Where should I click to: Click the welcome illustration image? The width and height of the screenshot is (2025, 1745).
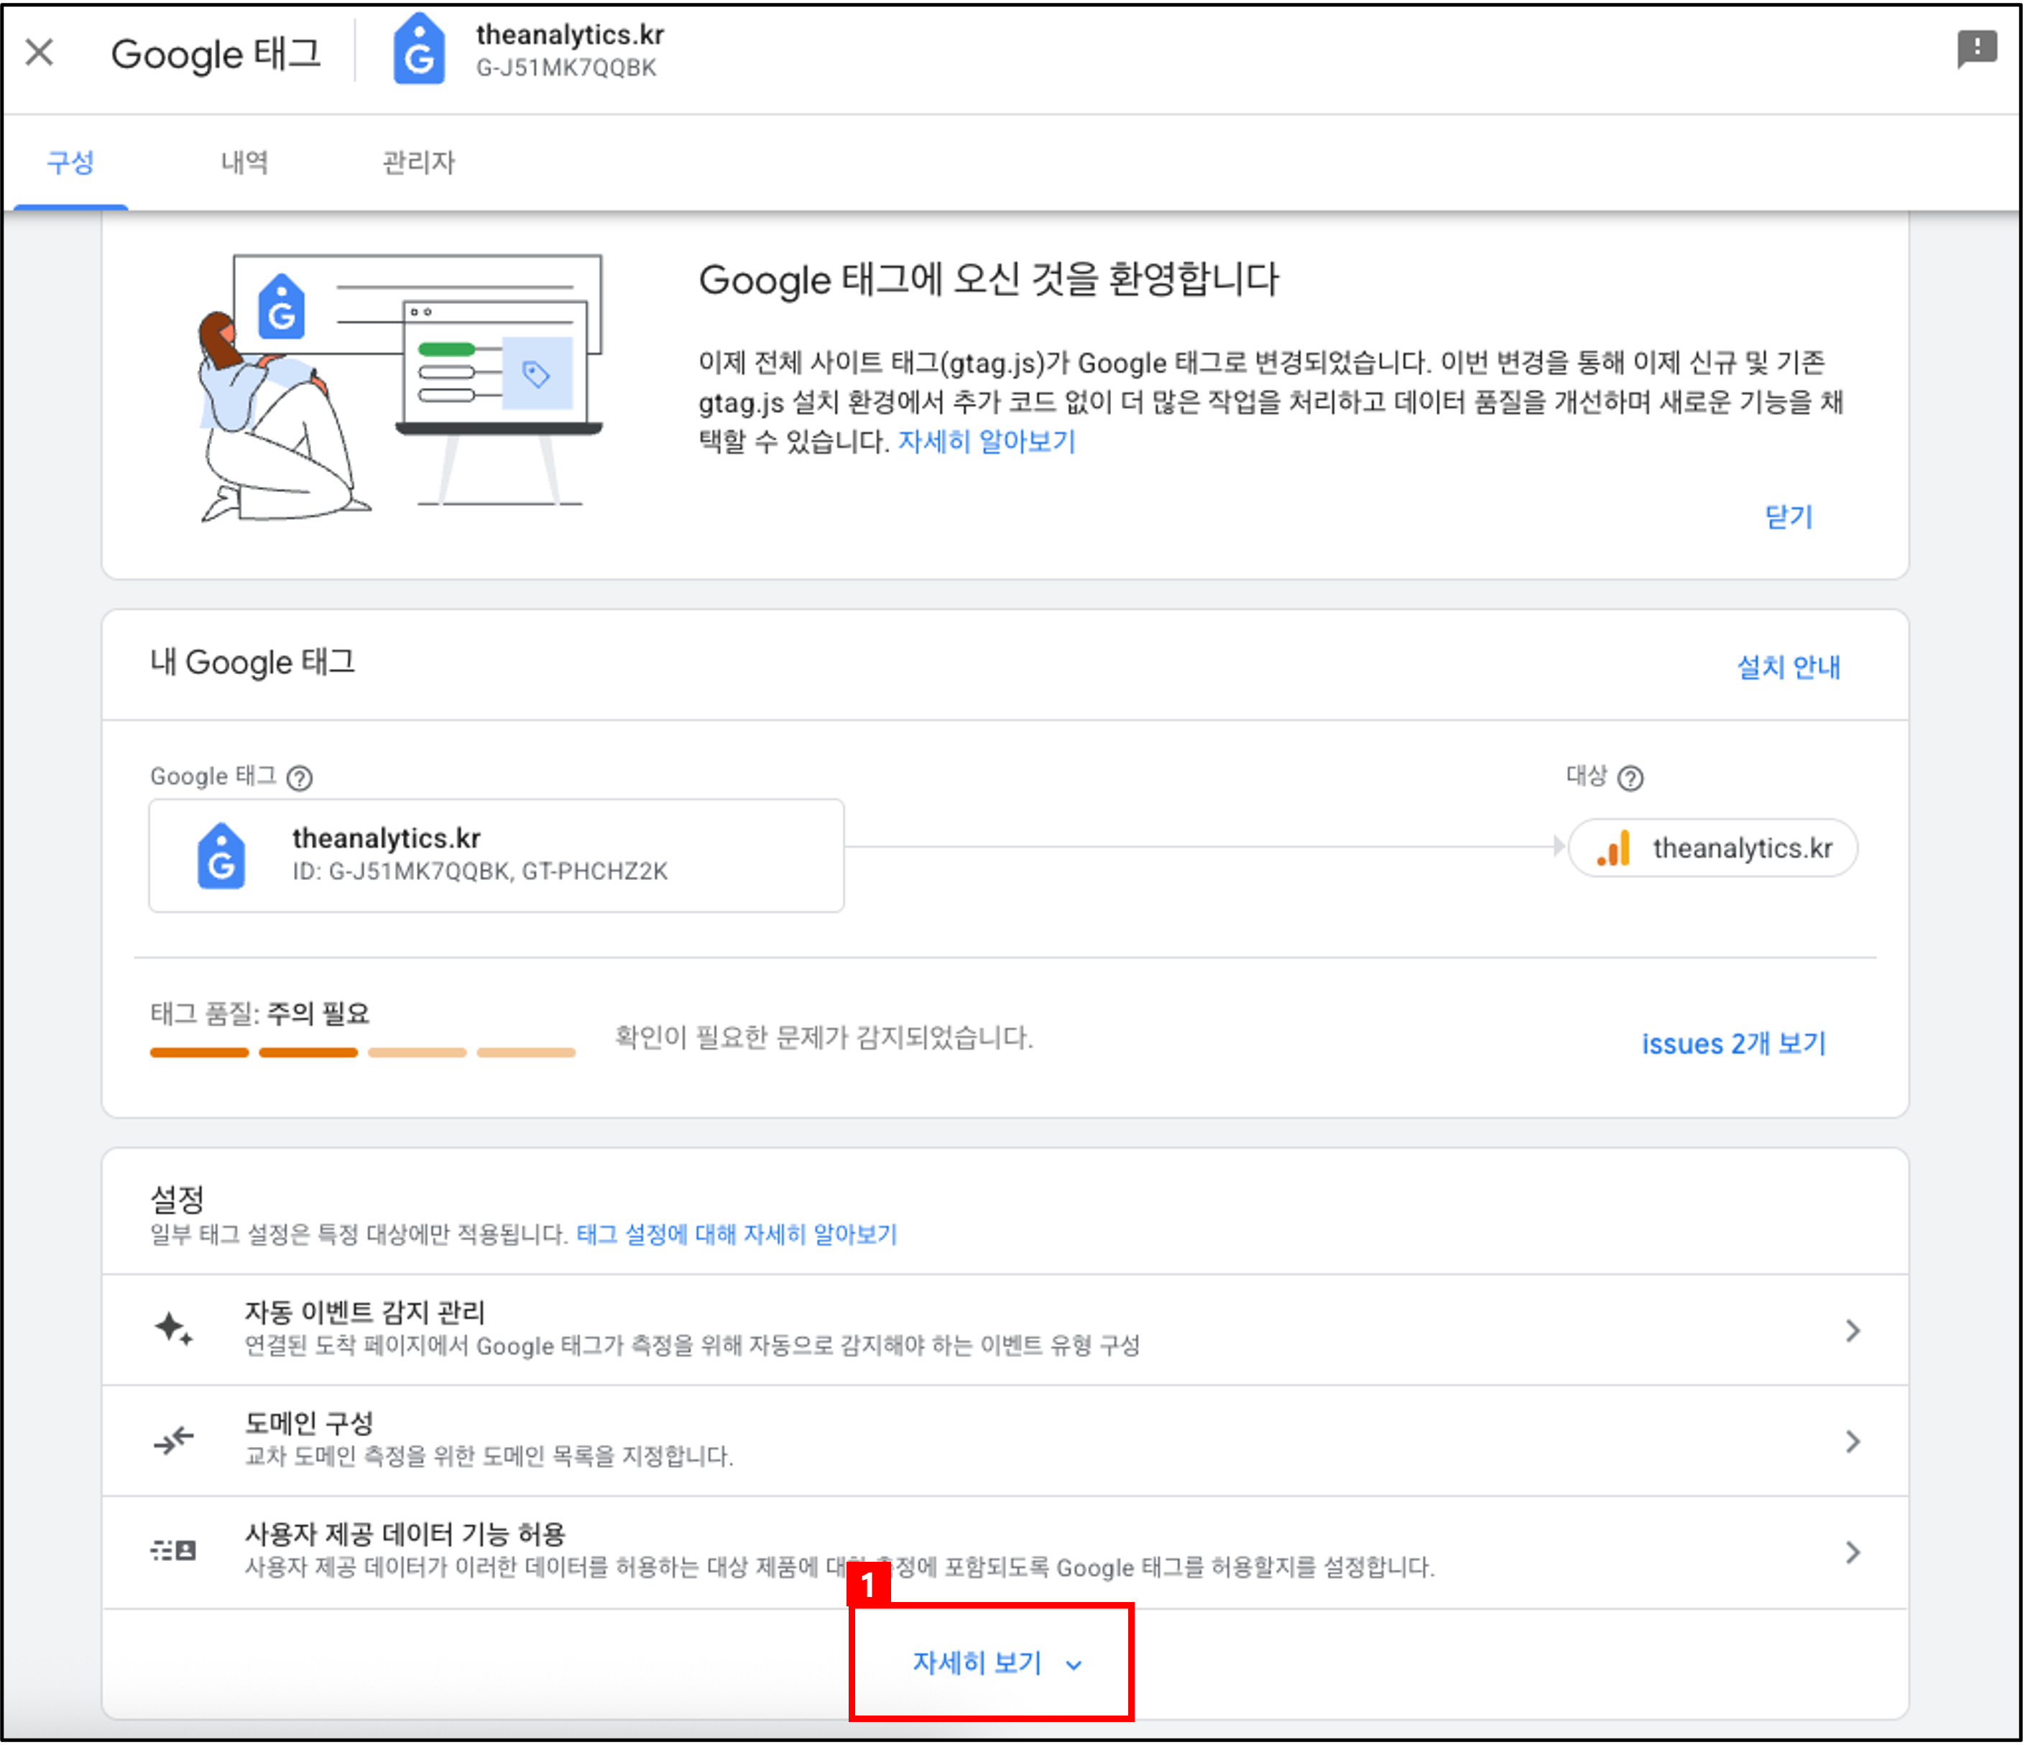(401, 388)
